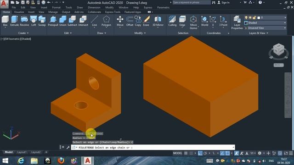Toggle grid display in status bar
The width and height of the screenshot is (294, 165).
[x=186, y=153]
